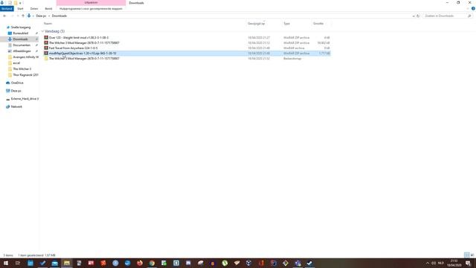
Task: Open Task View on the taskbar
Action: [18, 263]
